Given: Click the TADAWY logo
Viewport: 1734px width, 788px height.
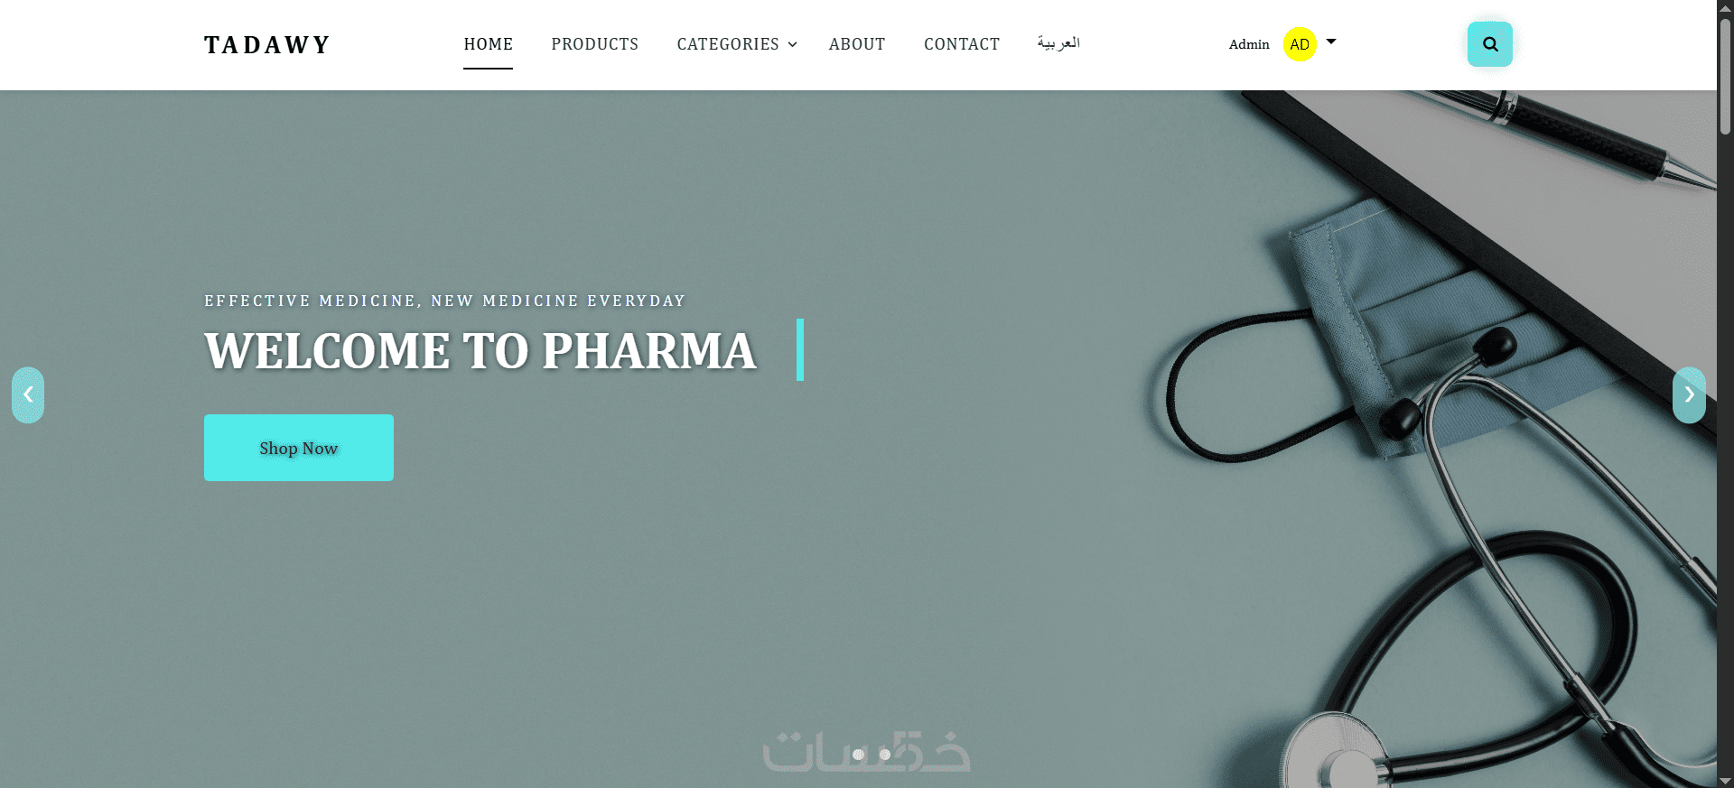Looking at the screenshot, I should (x=267, y=44).
